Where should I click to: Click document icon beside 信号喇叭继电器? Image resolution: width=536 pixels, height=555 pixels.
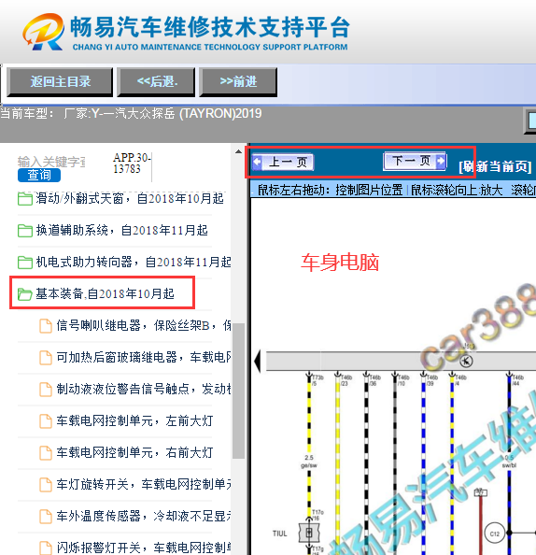click(x=45, y=326)
